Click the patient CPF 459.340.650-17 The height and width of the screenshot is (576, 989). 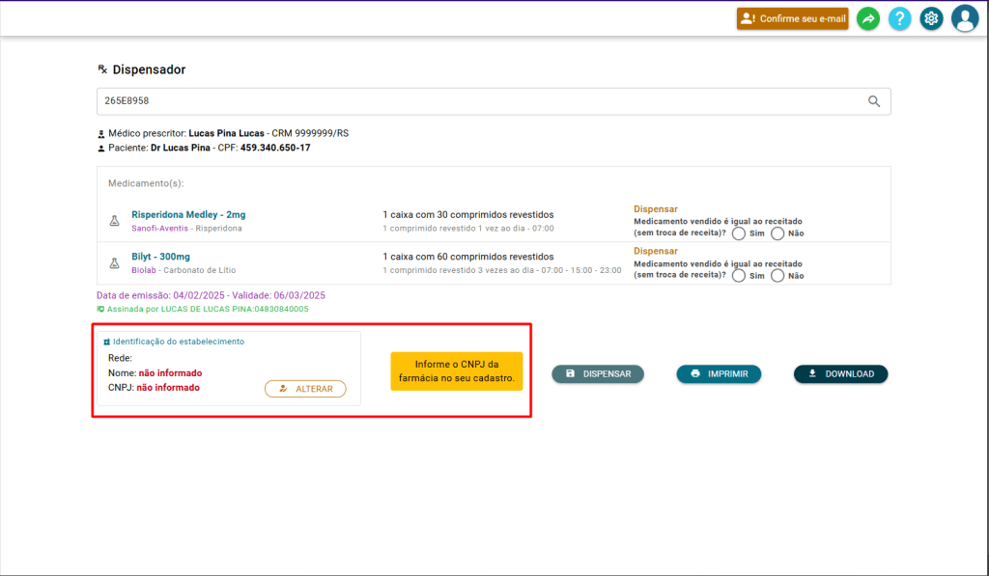click(x=275, y=148)
